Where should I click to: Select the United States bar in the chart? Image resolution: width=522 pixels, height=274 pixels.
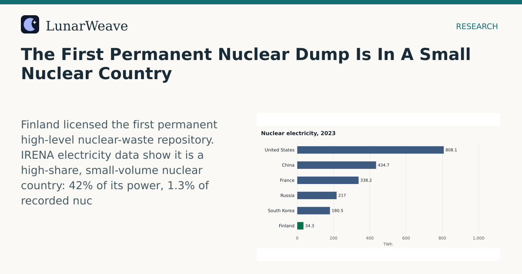coord(370,150)
